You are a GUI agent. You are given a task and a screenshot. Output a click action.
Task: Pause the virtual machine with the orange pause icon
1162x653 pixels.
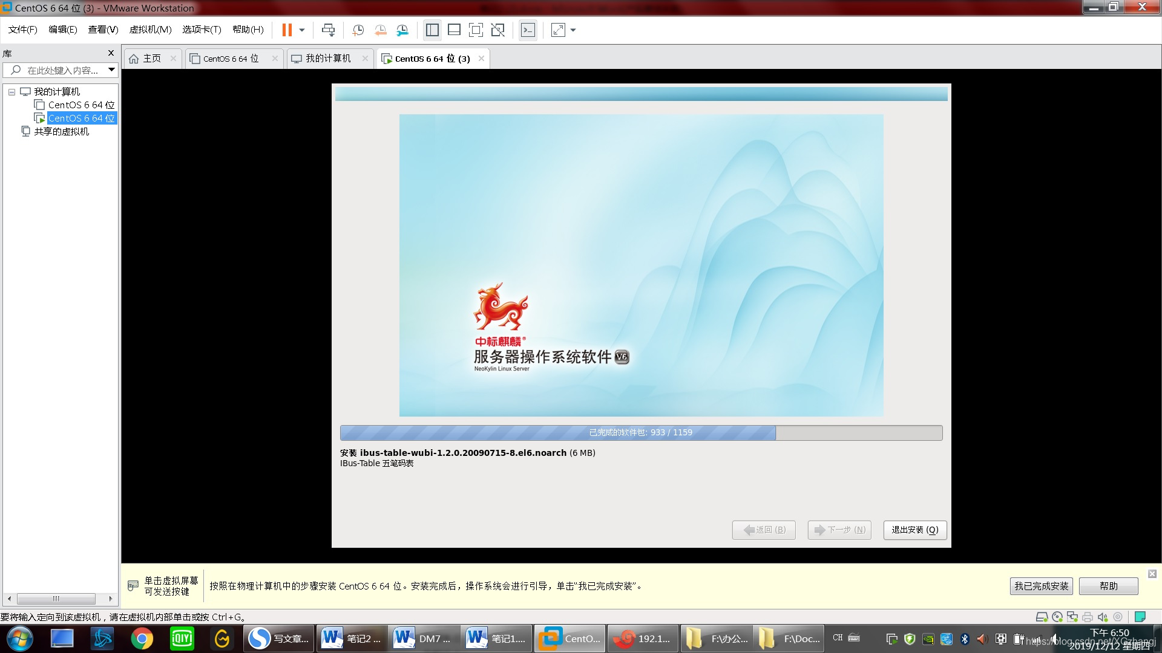pos(287,30)
